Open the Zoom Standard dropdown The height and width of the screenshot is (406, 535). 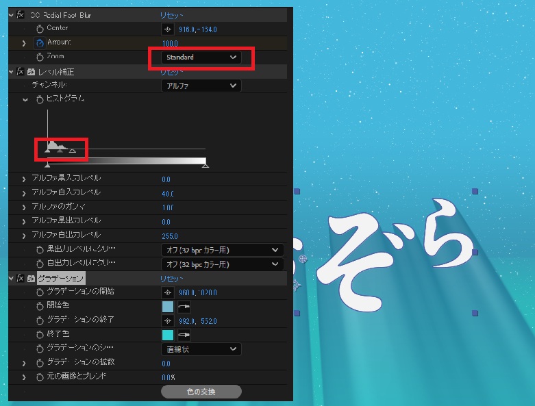[201, 58]
